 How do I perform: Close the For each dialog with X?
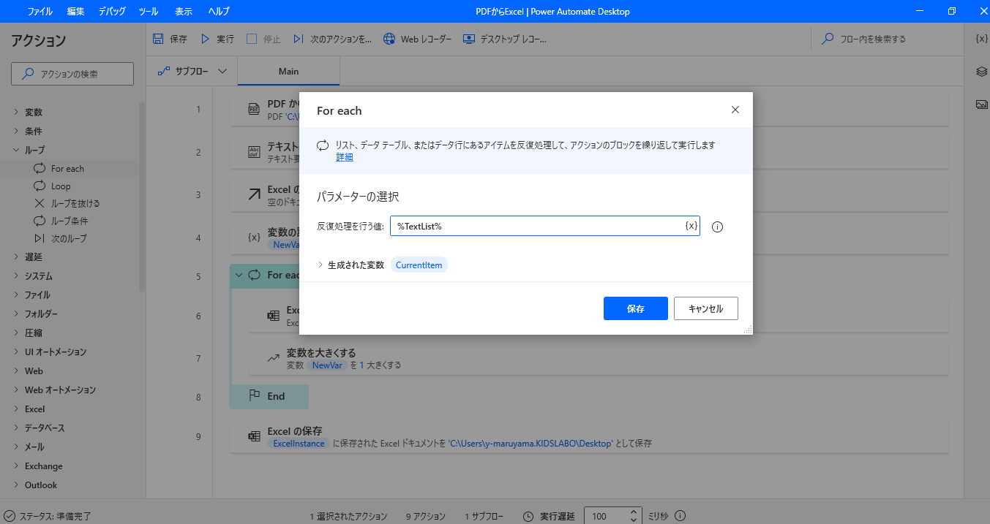click(x=735, y=110)
